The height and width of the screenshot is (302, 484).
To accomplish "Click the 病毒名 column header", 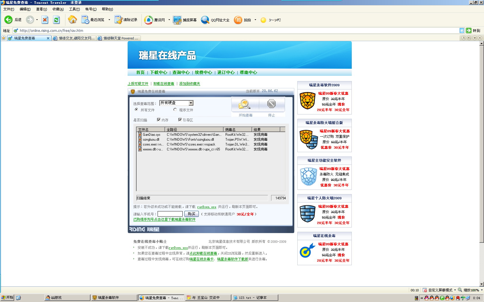I will [238, 129].
